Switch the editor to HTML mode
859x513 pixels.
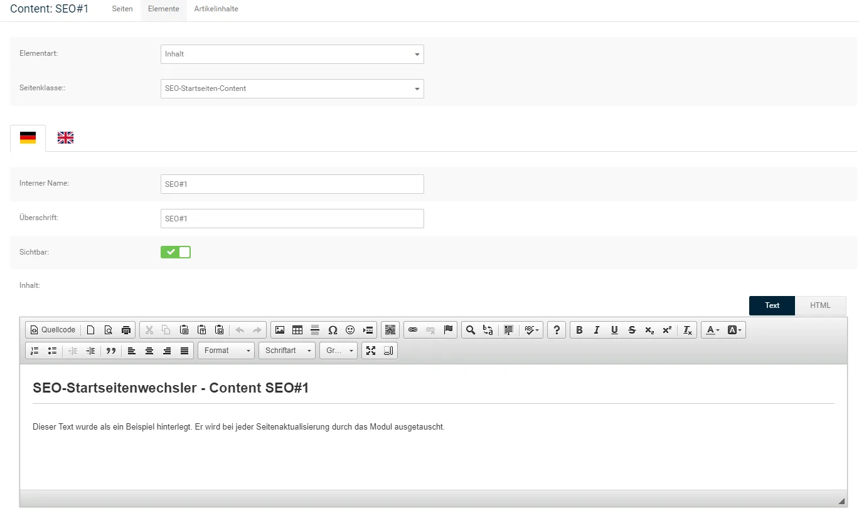[x=820, y=305]
